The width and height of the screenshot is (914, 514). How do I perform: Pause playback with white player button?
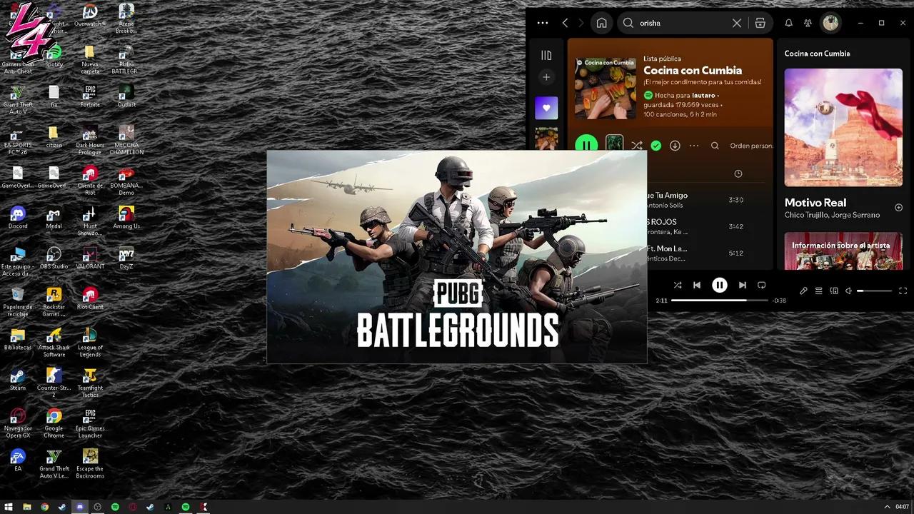coord(719,285)
